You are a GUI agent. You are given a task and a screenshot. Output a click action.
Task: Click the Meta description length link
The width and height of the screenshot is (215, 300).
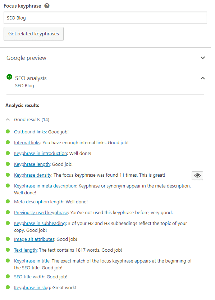39,202
